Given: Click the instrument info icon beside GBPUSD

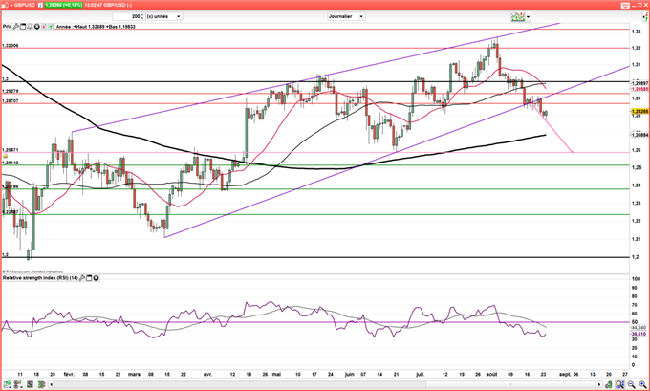Looking at the screenshot, I should click(40, 5).
